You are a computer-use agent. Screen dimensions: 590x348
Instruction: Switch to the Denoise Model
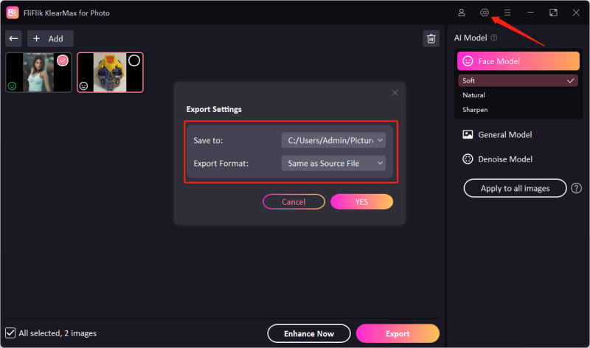click(507, 159)
